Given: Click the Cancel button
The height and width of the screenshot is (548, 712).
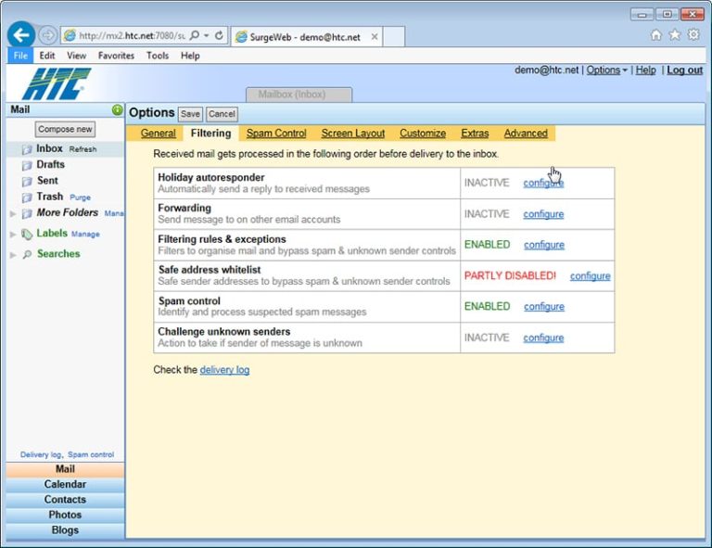Looking at the screenshot, I should [x=222, y=114].
